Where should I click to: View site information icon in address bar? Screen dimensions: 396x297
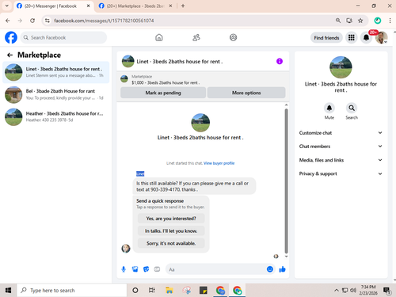coord(48,21)
